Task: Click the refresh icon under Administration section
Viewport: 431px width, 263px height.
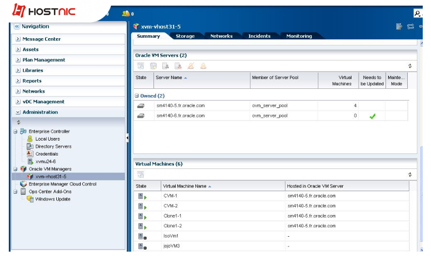Action: (19, 122)
